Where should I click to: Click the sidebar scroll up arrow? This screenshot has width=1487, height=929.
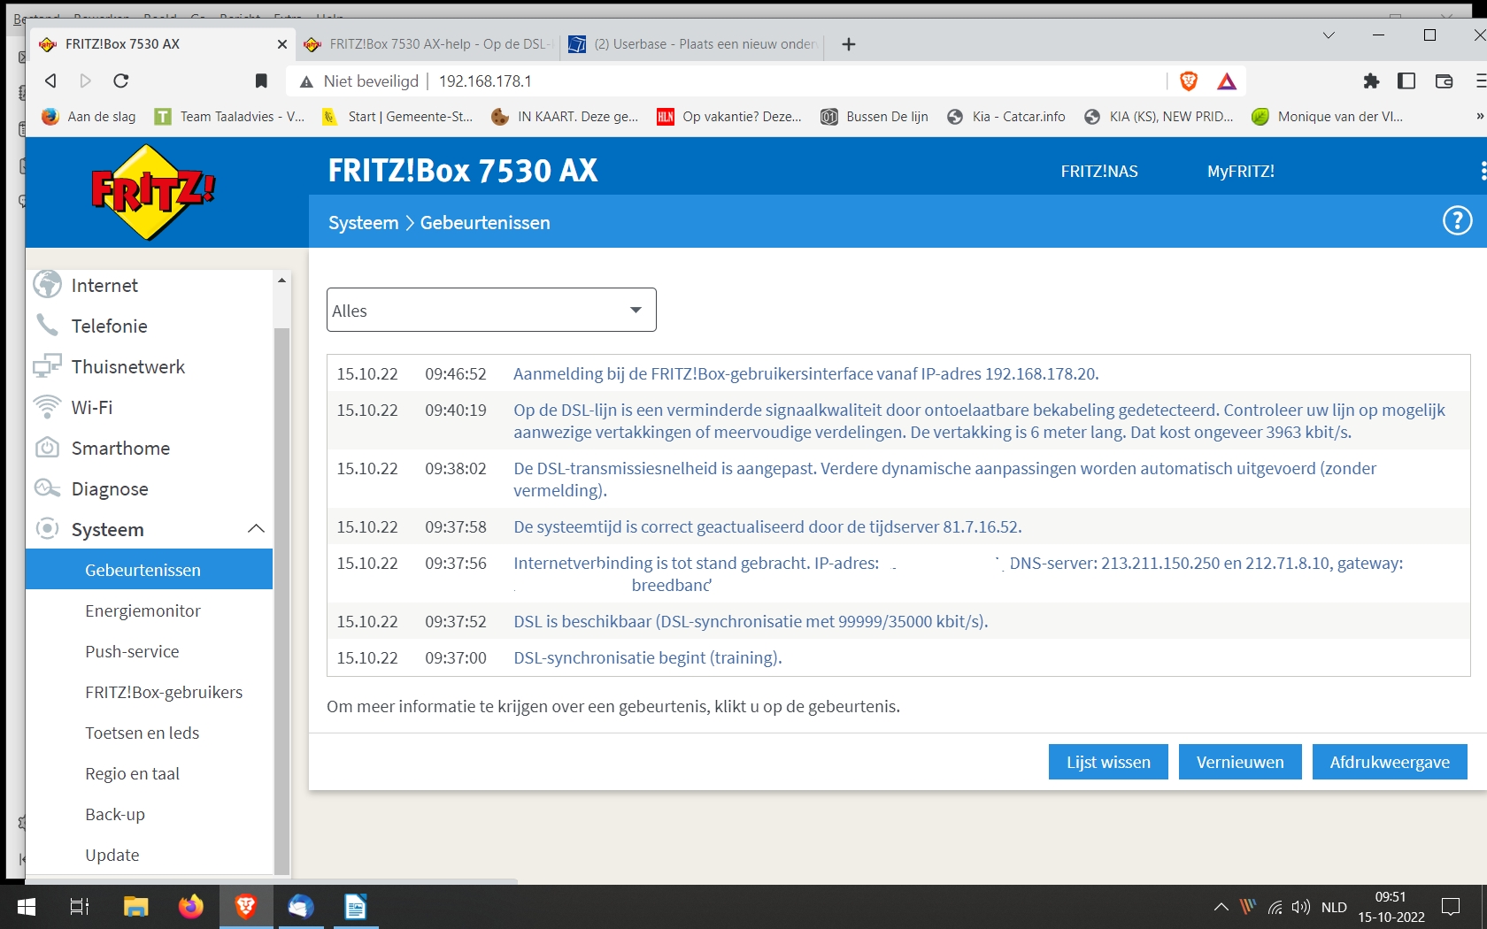click(281, 280)
